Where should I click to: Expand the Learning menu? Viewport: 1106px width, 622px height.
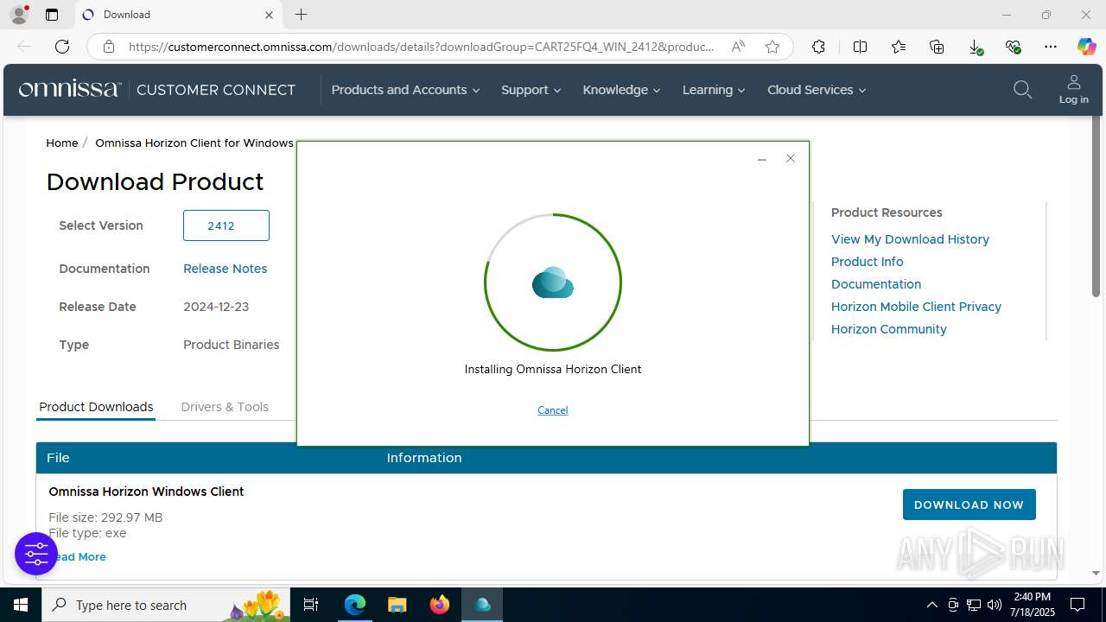point(713,90)
